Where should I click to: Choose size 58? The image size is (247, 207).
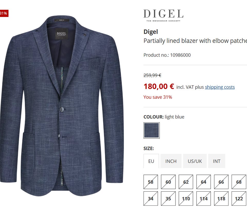tap(151, 182)
